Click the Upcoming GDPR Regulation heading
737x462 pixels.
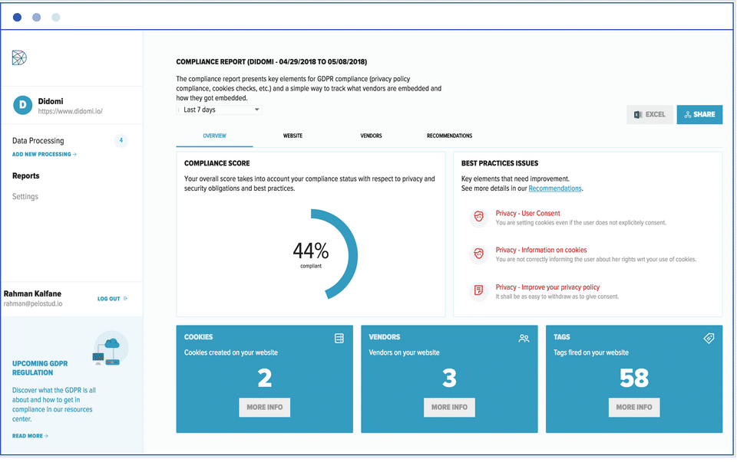pos(40,369)
